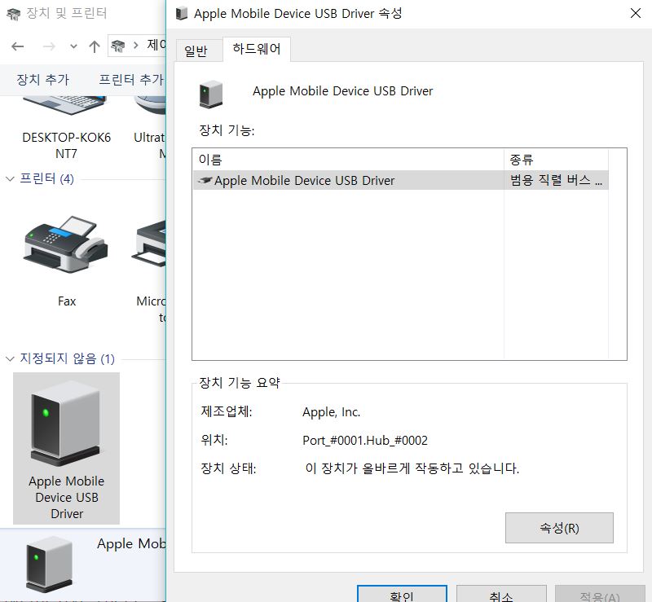Close the Apple Mobile Device properties dialog
The height and width of the screenshot is (602, 652).
(x=636, y=13)
